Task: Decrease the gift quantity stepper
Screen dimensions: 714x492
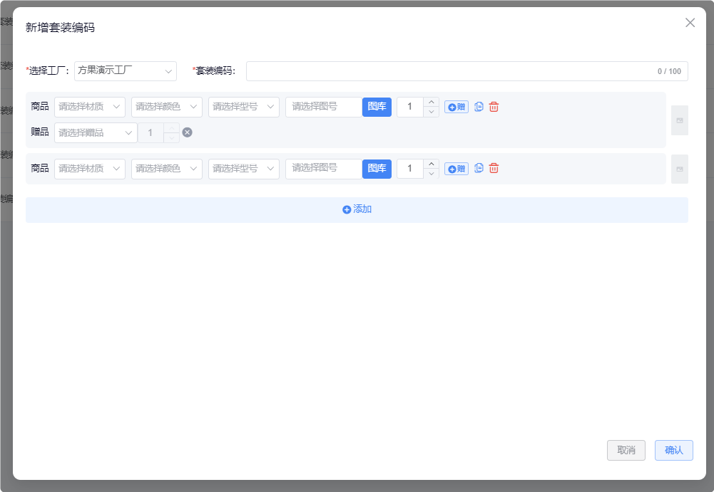Action: 172,138
